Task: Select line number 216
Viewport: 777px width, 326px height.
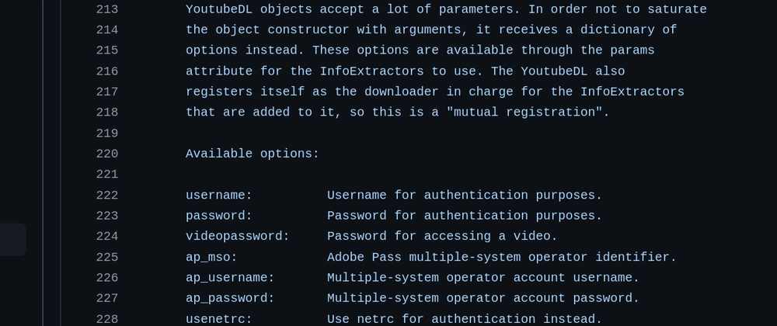Action: click(107, 71)
